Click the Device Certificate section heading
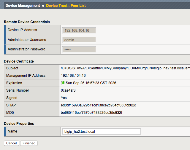 [x=19, y=61]
